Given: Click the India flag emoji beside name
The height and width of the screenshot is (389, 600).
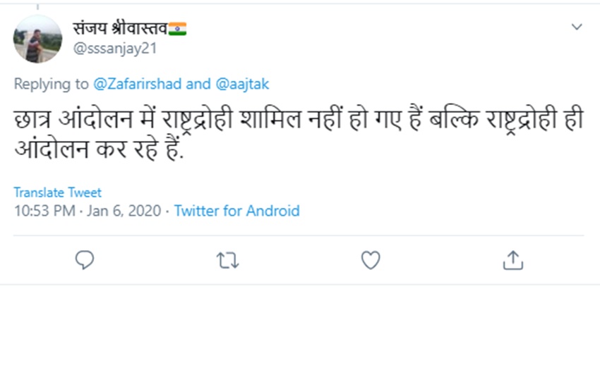Looking at the screenshot, I should coord(177,30).
